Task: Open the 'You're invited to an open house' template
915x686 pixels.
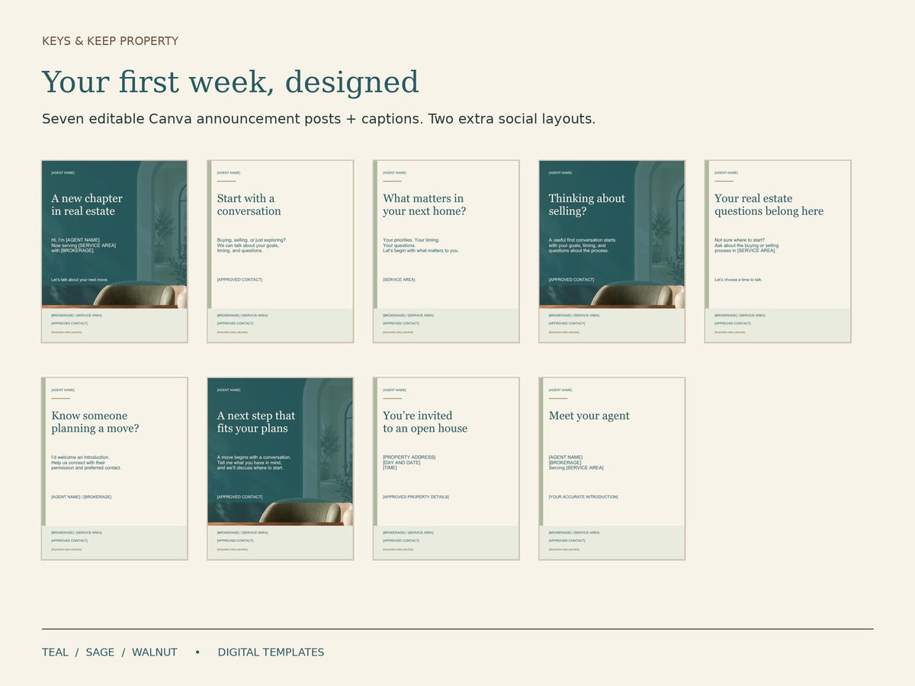Action: coord(446,469)
